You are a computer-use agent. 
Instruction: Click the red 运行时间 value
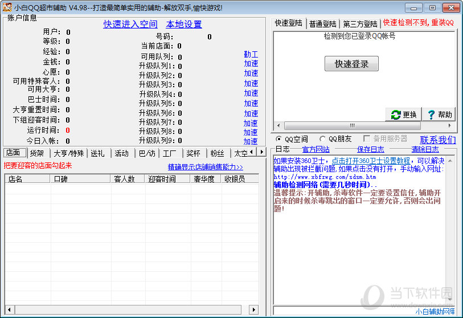pyautogui.click(x=68, y=131)
